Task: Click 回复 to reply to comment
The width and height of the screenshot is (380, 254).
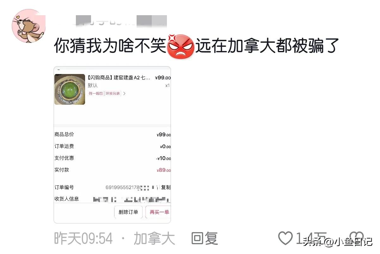Action: (x=205, y=238)
